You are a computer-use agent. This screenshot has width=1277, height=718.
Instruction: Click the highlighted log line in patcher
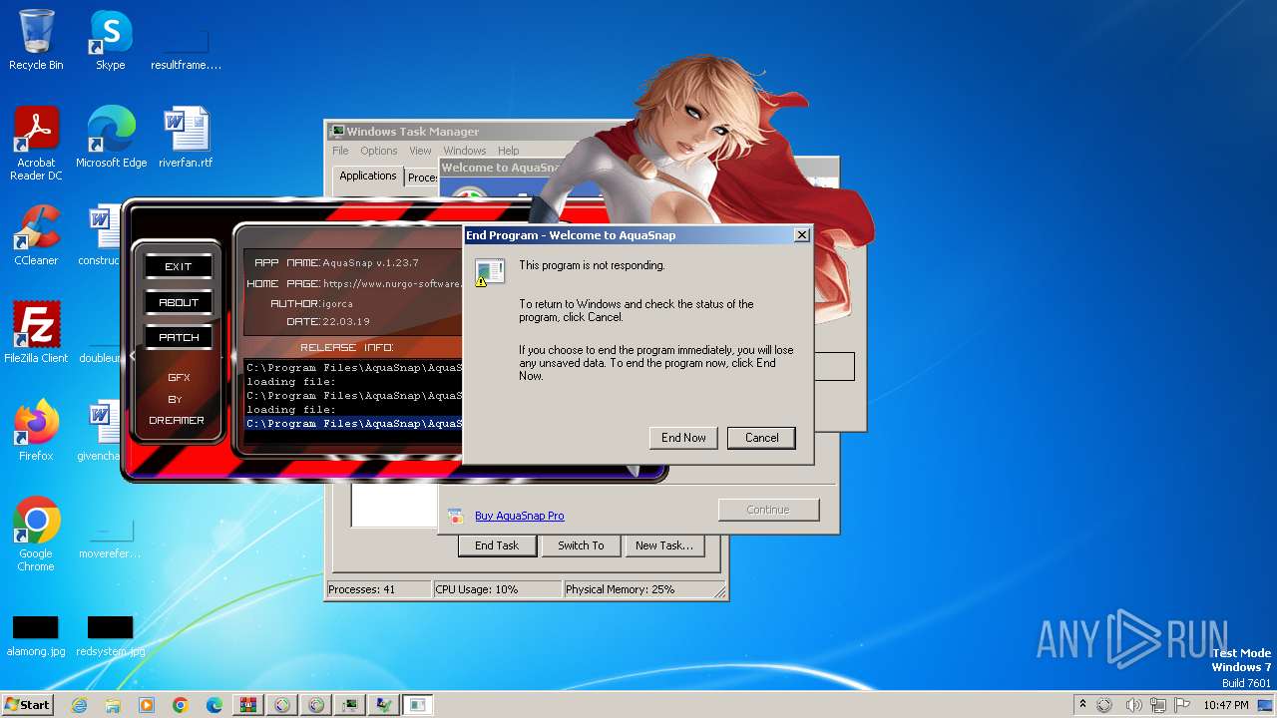354,423
